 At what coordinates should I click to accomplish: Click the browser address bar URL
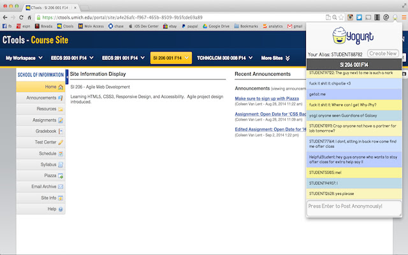(122, 17)
